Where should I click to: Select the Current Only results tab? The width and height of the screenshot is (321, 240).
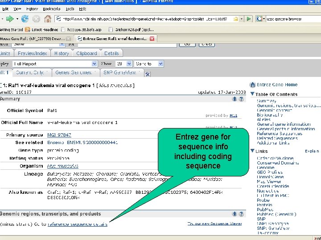[32, 72]
